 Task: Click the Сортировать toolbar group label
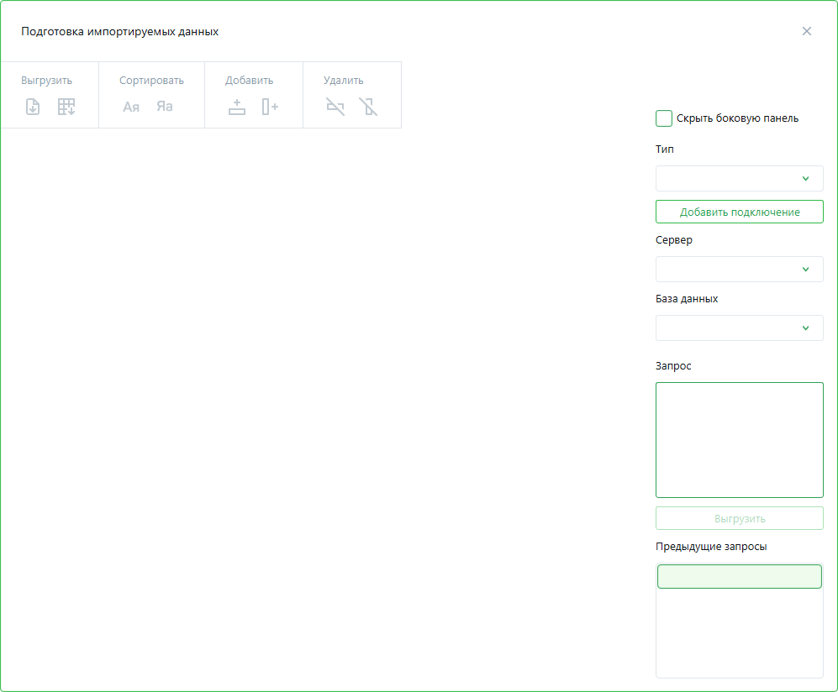(151, 81)
